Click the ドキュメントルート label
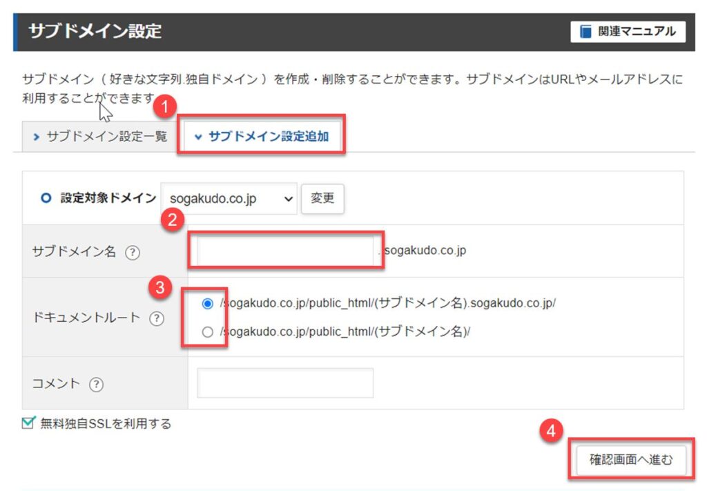707x491 pixels. (86, 318)
